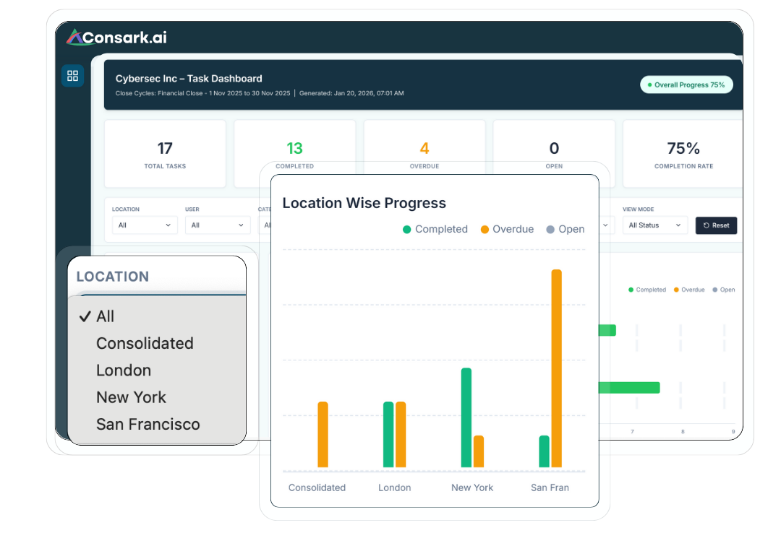Click the tall orange San Fran overdue bar
The image size is (781, 546).
click(556, 368)
